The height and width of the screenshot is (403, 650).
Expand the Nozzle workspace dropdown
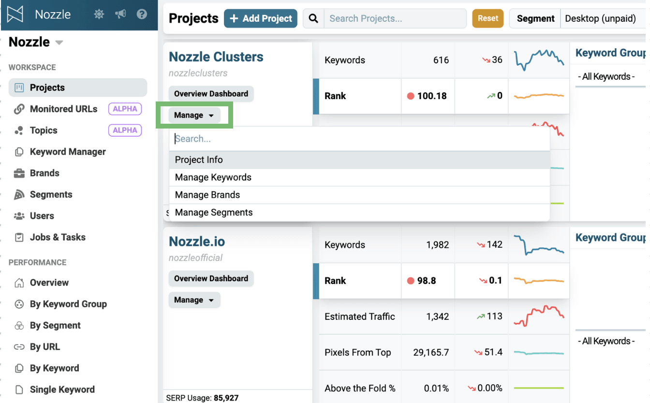tap(59, 43)
